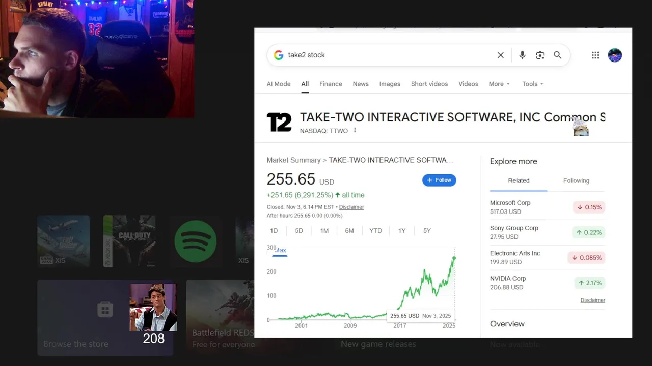Open Call of Duty Black Ops tile
This screenshot has width=652, height=366.
[x=129, y=241]
